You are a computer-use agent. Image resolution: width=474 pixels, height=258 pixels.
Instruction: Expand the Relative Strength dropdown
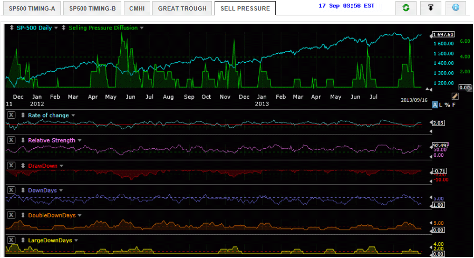(x=80, y=141)
